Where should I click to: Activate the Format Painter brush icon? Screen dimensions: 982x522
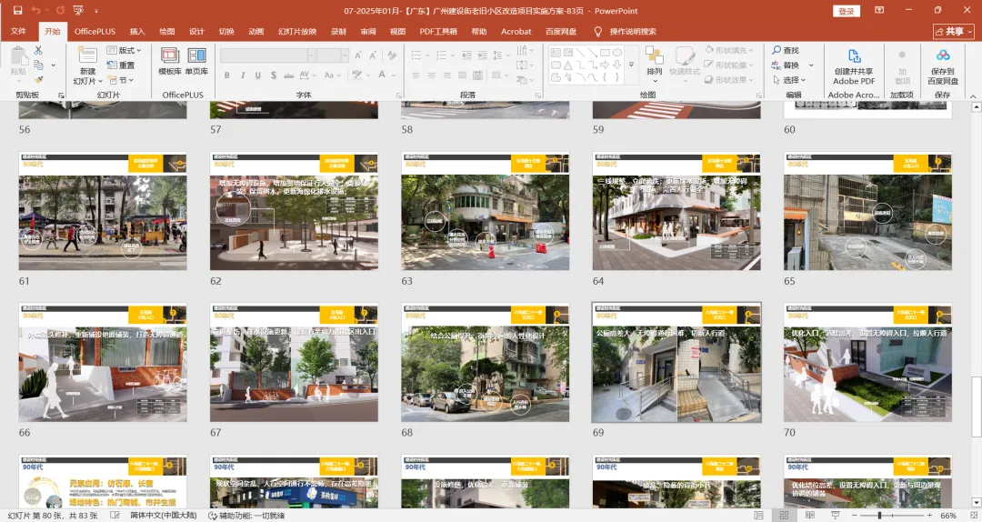38,80
